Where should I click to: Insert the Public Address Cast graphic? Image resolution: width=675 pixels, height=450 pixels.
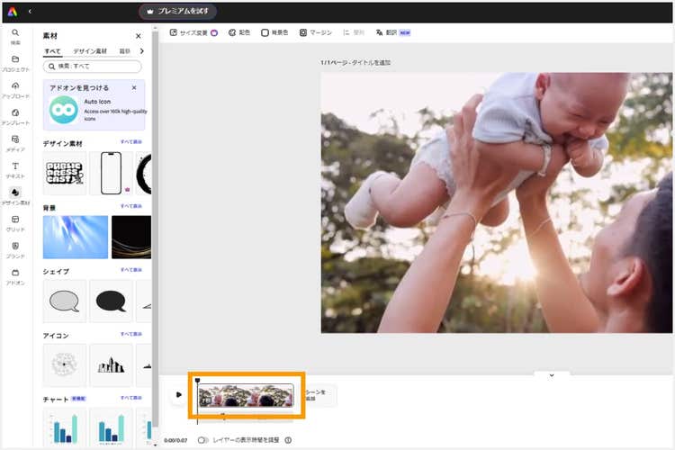[65, 173]
